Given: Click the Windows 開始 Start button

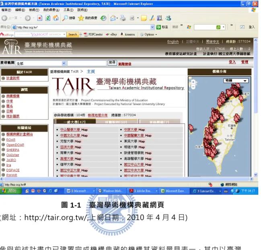Looking at the screenshot, I should point(10,191).
